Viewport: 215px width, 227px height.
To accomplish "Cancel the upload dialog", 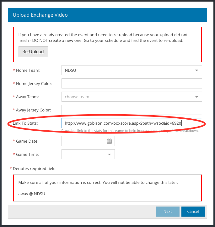I will [193, 212].
